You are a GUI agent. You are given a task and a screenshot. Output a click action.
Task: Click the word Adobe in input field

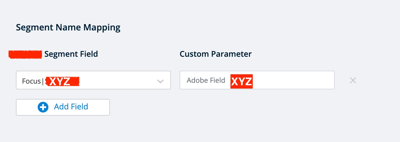coord(196,80)
